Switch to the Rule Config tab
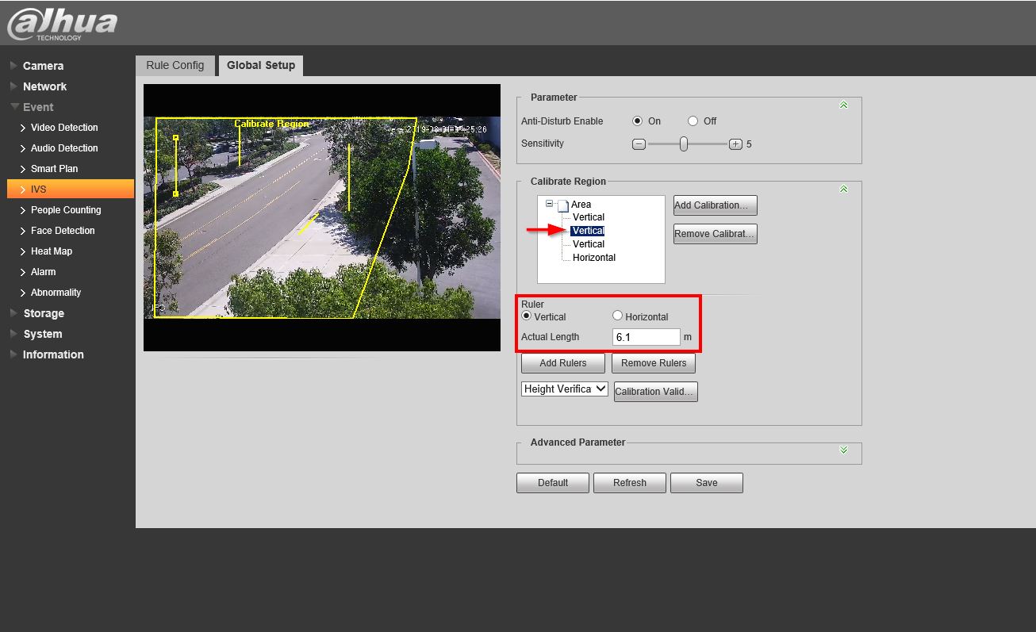The image size is (1036, 632). point(175,65)
